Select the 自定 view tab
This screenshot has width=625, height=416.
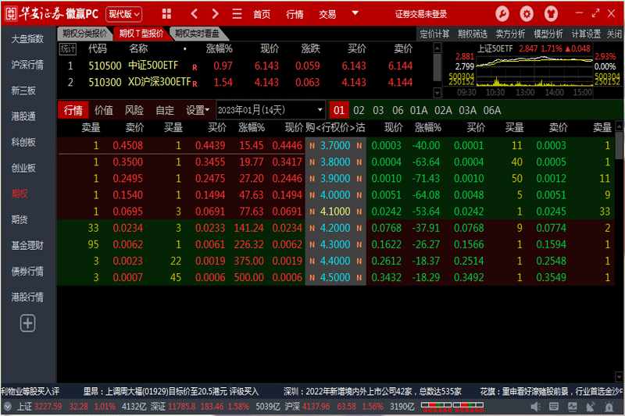[165, 110]
